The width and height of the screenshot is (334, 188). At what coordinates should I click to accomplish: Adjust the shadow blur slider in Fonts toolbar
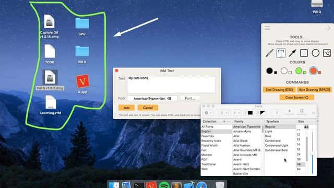coord(302,114)
